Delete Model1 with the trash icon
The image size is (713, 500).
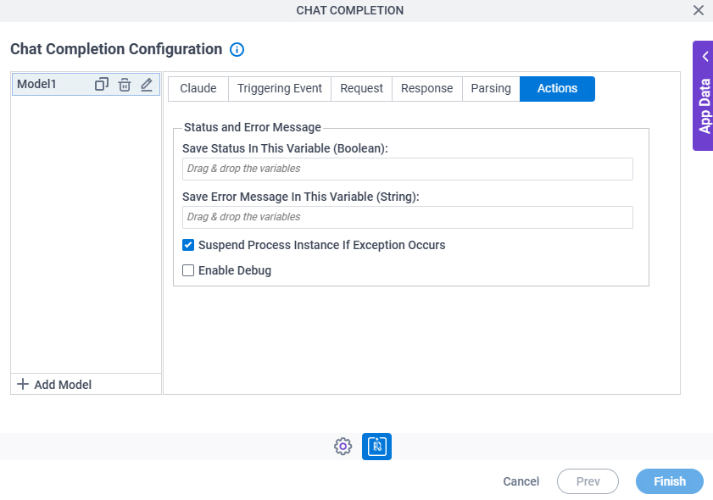pos(125,85)
